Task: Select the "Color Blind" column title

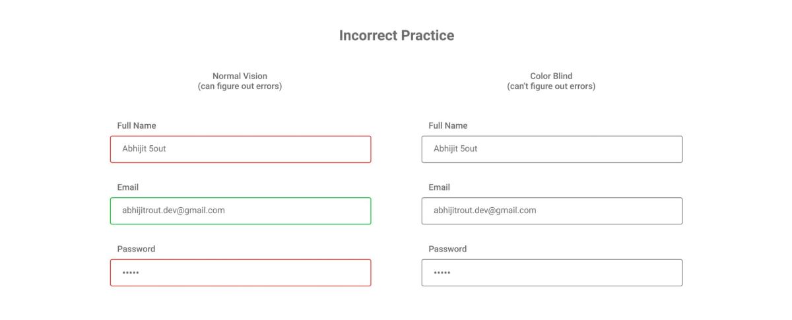Action: click(551, 76)
